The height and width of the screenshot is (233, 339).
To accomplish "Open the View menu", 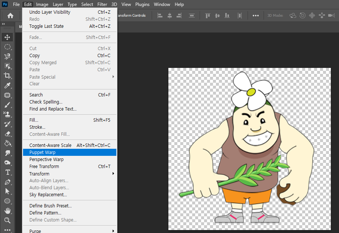I will tap(126, 4).
